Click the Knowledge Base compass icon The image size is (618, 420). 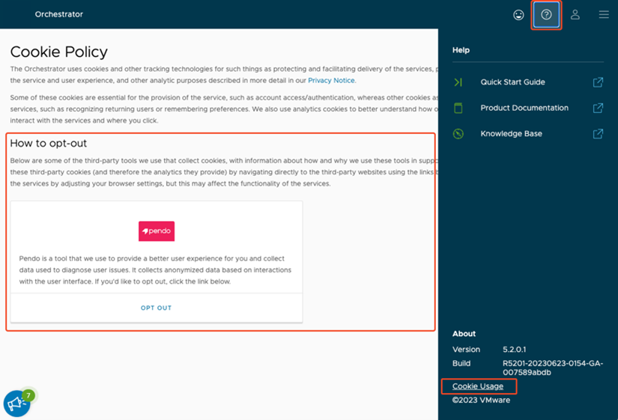(x=458, y=134)
